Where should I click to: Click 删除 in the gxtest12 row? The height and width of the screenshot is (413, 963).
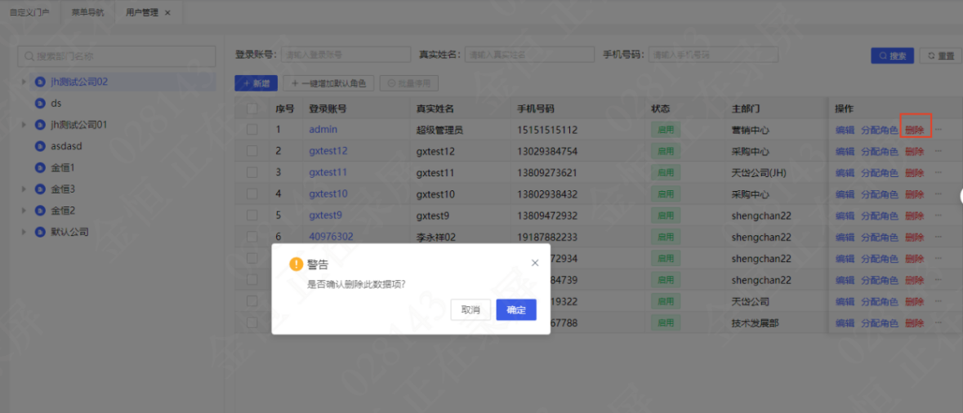[x=915, y=152]
